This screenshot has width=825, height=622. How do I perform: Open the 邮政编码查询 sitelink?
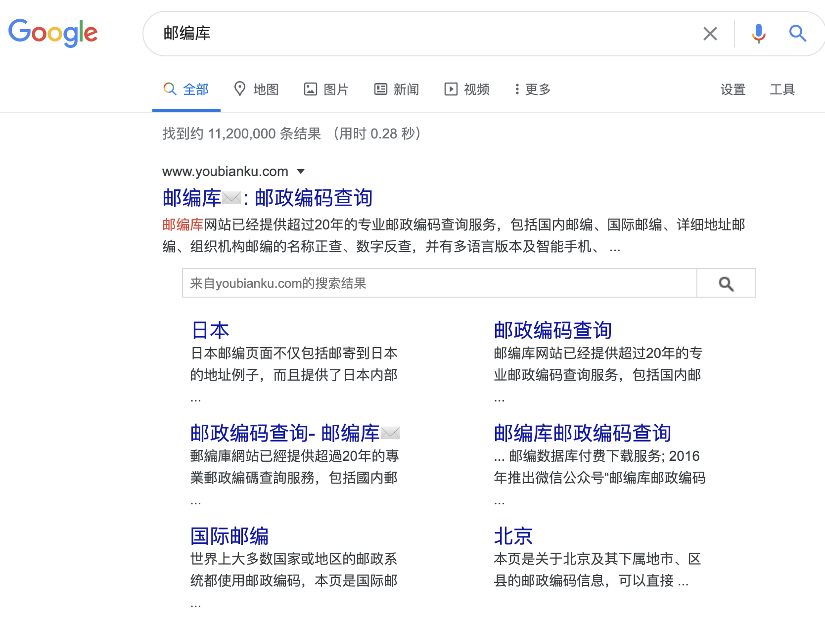pos(553,330)
